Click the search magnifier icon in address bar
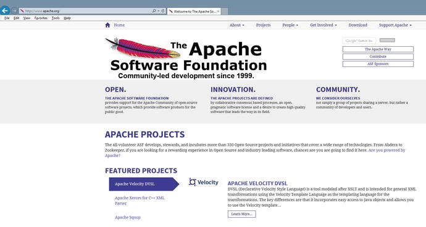This screenshot has width=426, height=227. (154, 11)
